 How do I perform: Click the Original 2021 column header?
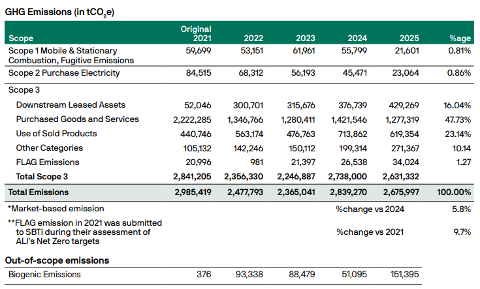pos(196,34)
